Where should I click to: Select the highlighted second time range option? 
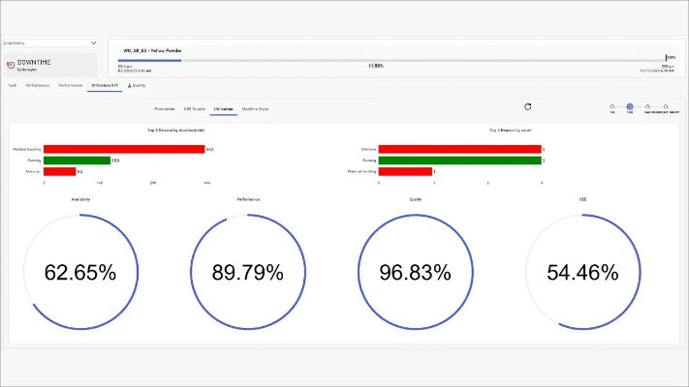630,107
